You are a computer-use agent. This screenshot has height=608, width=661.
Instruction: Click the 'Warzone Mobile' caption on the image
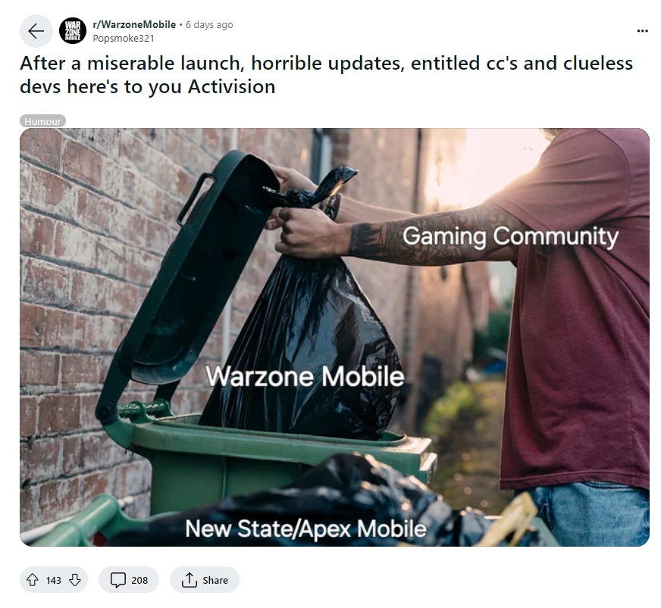tap(305, 376)
